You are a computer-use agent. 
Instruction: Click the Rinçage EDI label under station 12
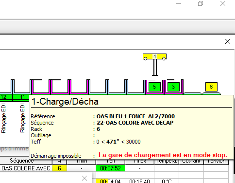click(3, 118)
